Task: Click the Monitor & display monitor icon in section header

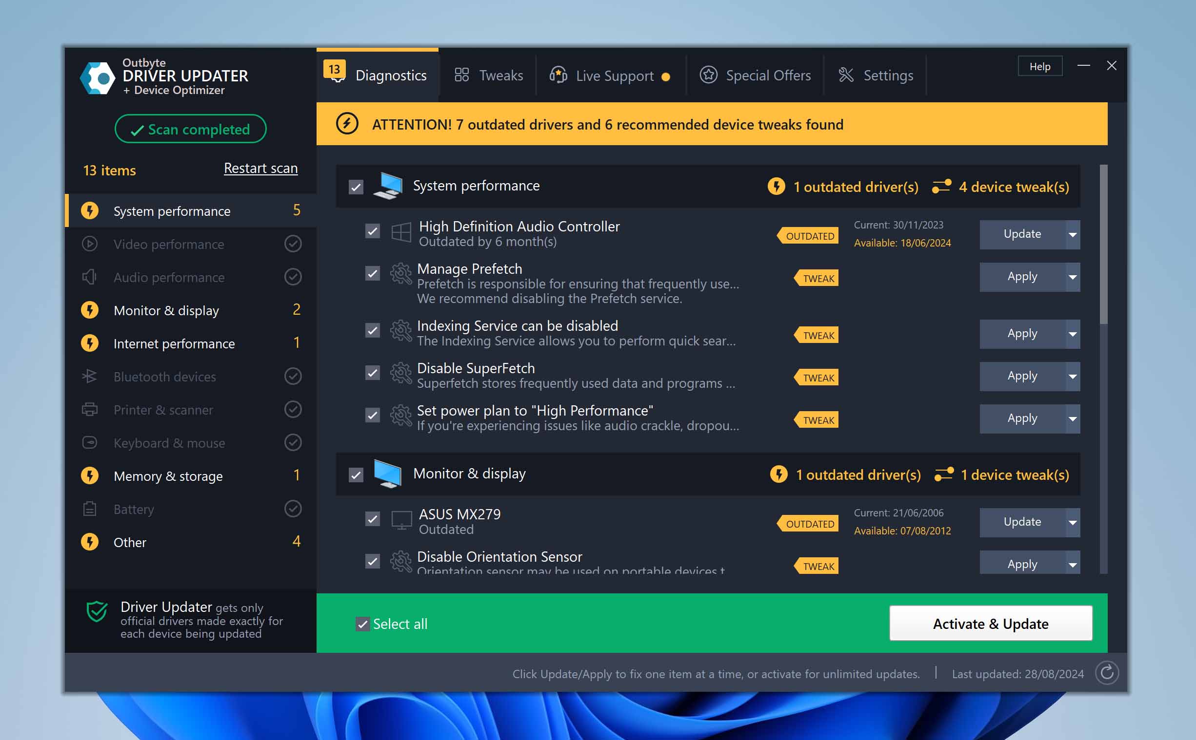Action: [x=388, y=474]
